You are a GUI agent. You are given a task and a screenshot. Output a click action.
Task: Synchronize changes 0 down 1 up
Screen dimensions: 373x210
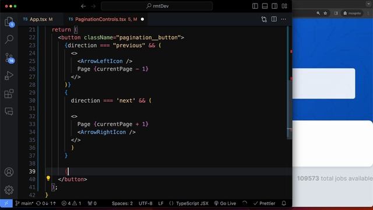46,204
